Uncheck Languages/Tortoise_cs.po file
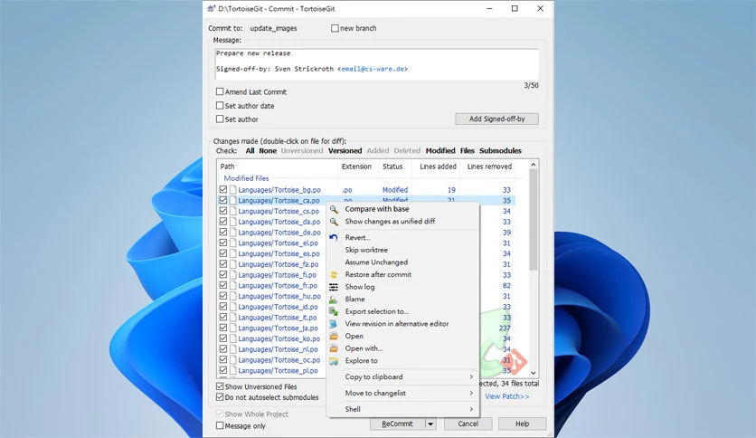Screen dimensions: 756x438 pyautogui.click(x=223, y=211)
